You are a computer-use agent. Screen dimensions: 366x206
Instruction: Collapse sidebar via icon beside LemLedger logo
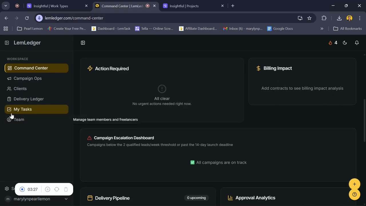(x=7, y=43)
